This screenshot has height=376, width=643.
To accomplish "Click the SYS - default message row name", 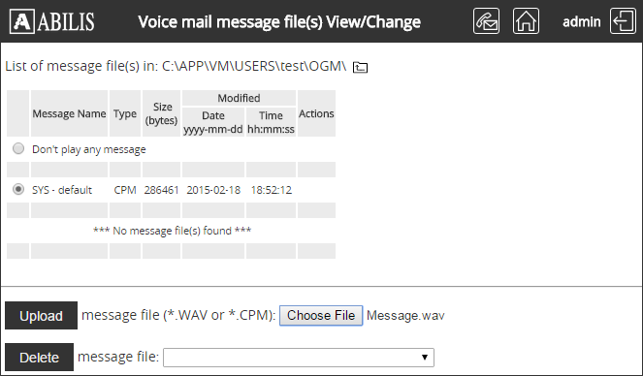I will 62,190.
